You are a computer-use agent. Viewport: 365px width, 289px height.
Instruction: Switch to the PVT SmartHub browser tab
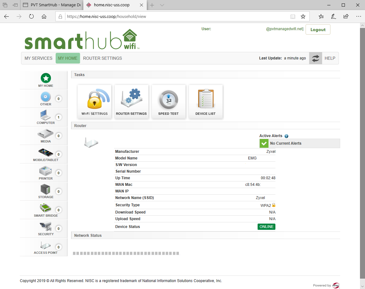(52, 5)
